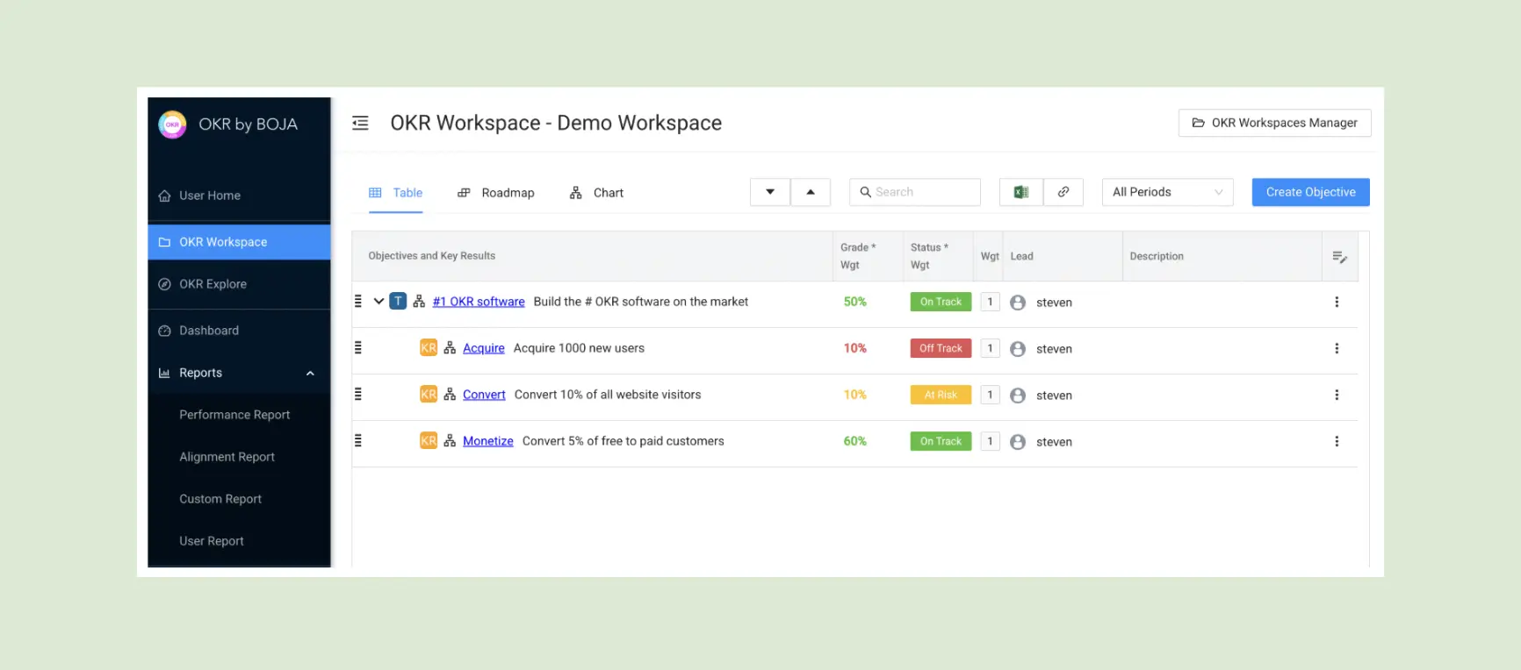Viewport: 1521px width, 670px height.
Task: Open Alignment Report
Action: (x=227, y=457)
